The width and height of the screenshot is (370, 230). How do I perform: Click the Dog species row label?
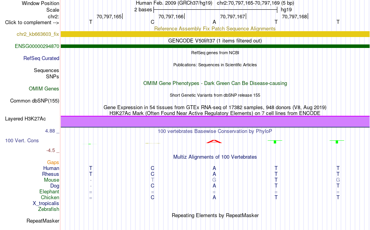point(55,186)
